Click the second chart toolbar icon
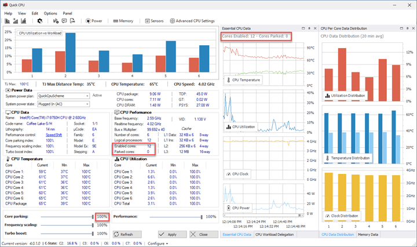 (16, 21)
